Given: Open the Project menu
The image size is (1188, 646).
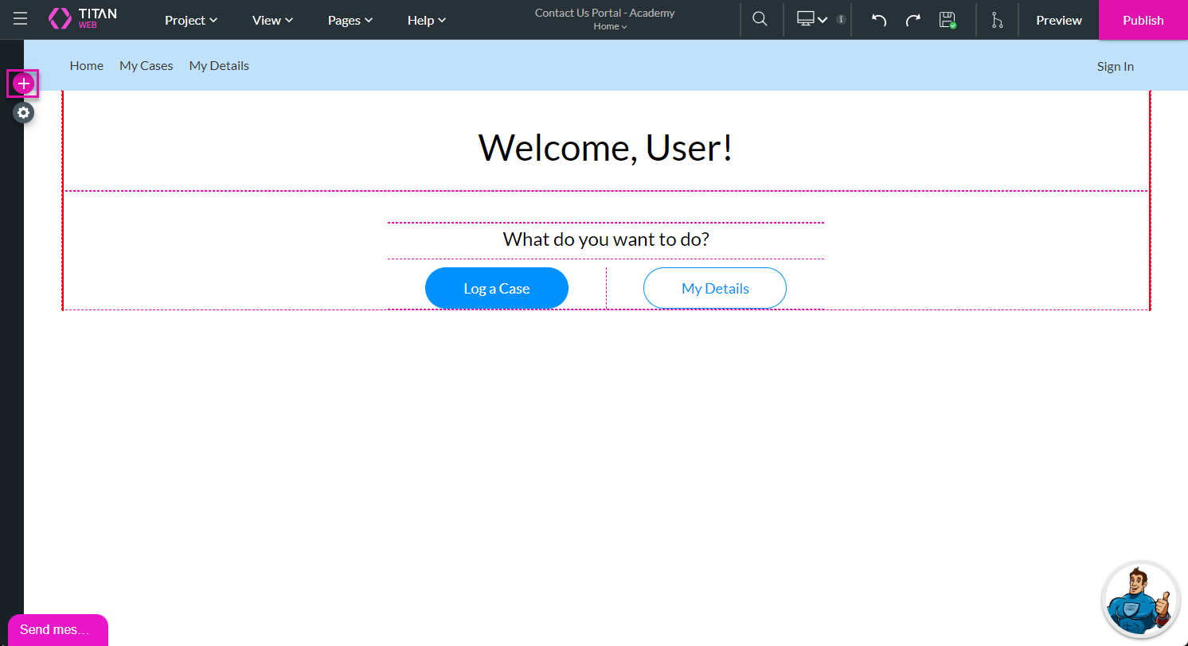Looking at the screenshot, I should [191, 20].
